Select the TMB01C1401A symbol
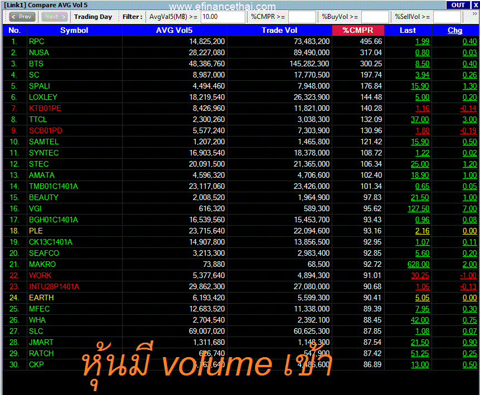 click(x=54, y=186)
